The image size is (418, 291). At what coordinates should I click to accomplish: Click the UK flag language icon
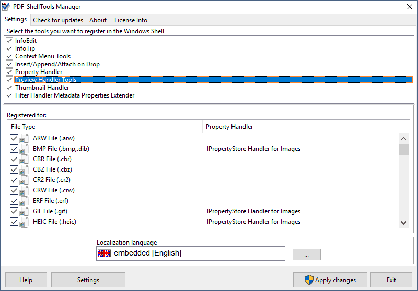tap(104, 253)
